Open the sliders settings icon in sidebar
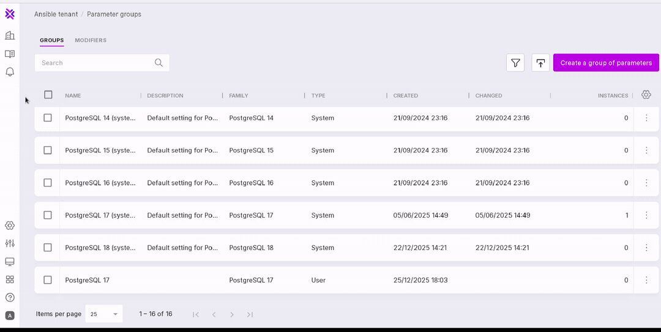Screen dimensions: 661x332 (x=10, y=243)
